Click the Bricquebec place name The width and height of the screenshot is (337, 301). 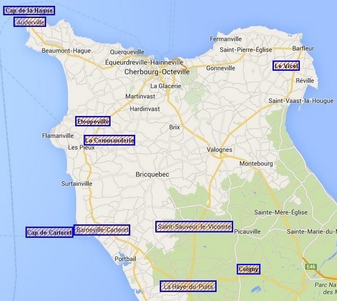pyautogui.click(x=153, y=174)
